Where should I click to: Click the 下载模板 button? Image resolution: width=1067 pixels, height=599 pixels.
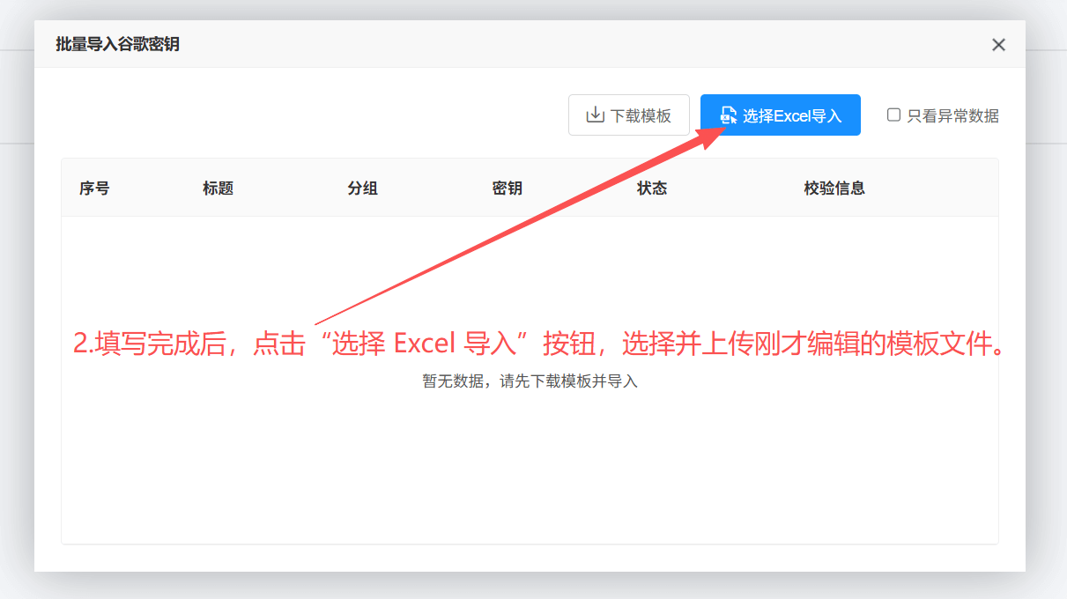[628, 115]
